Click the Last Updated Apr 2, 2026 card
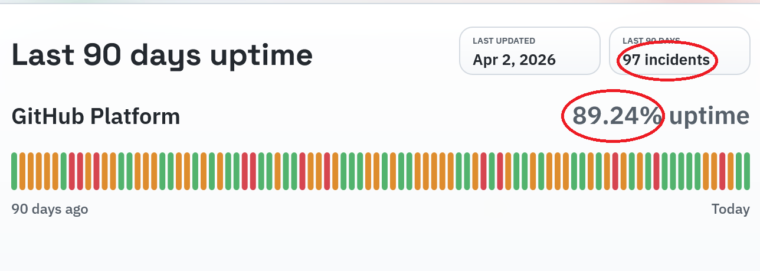 click(x=529, y=51)
